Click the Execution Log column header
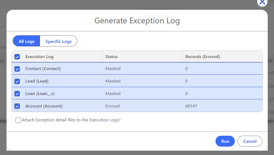This screenshot has height=155, width=274. click(x=39, y=57)
